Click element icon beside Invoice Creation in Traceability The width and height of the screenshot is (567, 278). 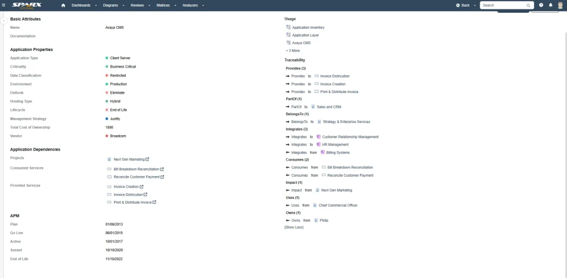316,84
